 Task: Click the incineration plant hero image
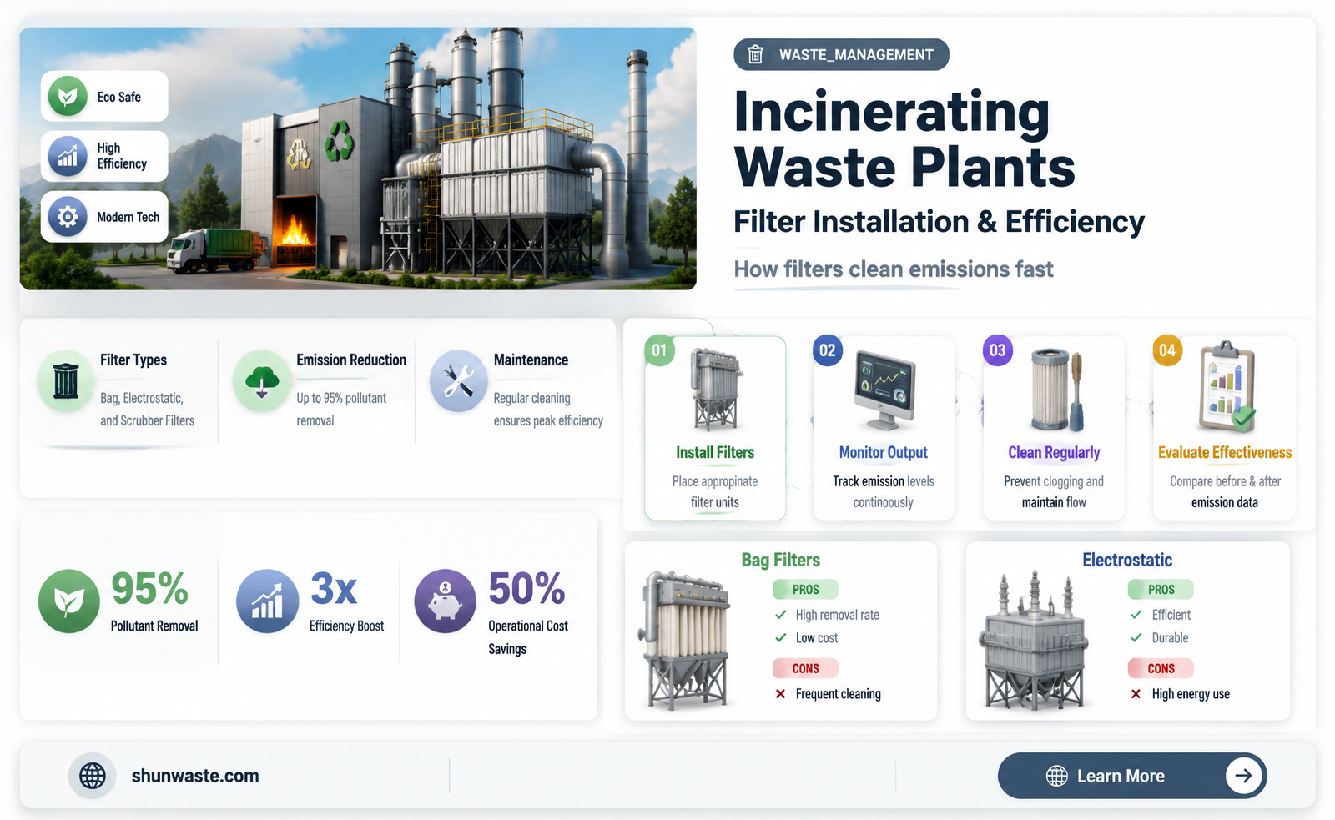358,158
